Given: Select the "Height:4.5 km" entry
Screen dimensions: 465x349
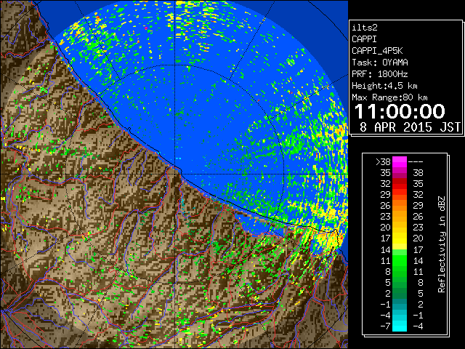Looking at the screenshot, I should point(384,86).
